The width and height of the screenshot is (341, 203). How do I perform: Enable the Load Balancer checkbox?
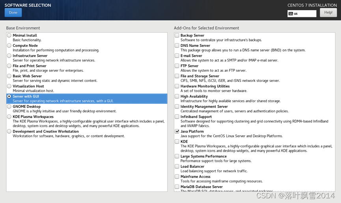(177, 166)
